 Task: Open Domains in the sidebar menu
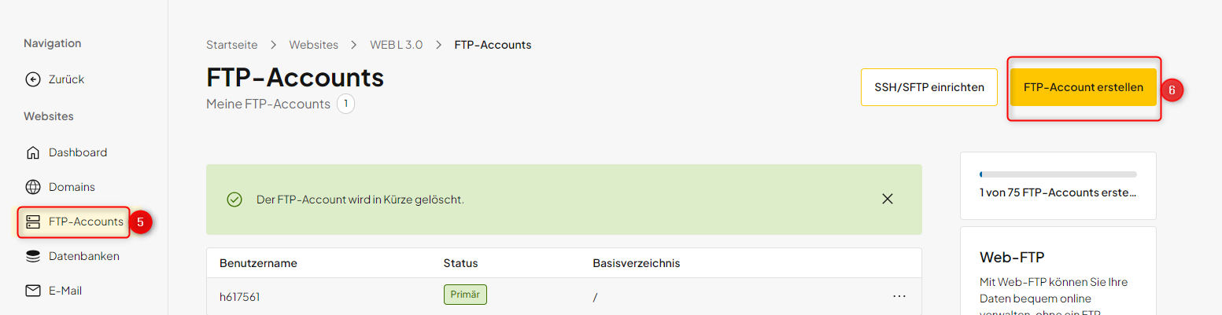(72, 187)
